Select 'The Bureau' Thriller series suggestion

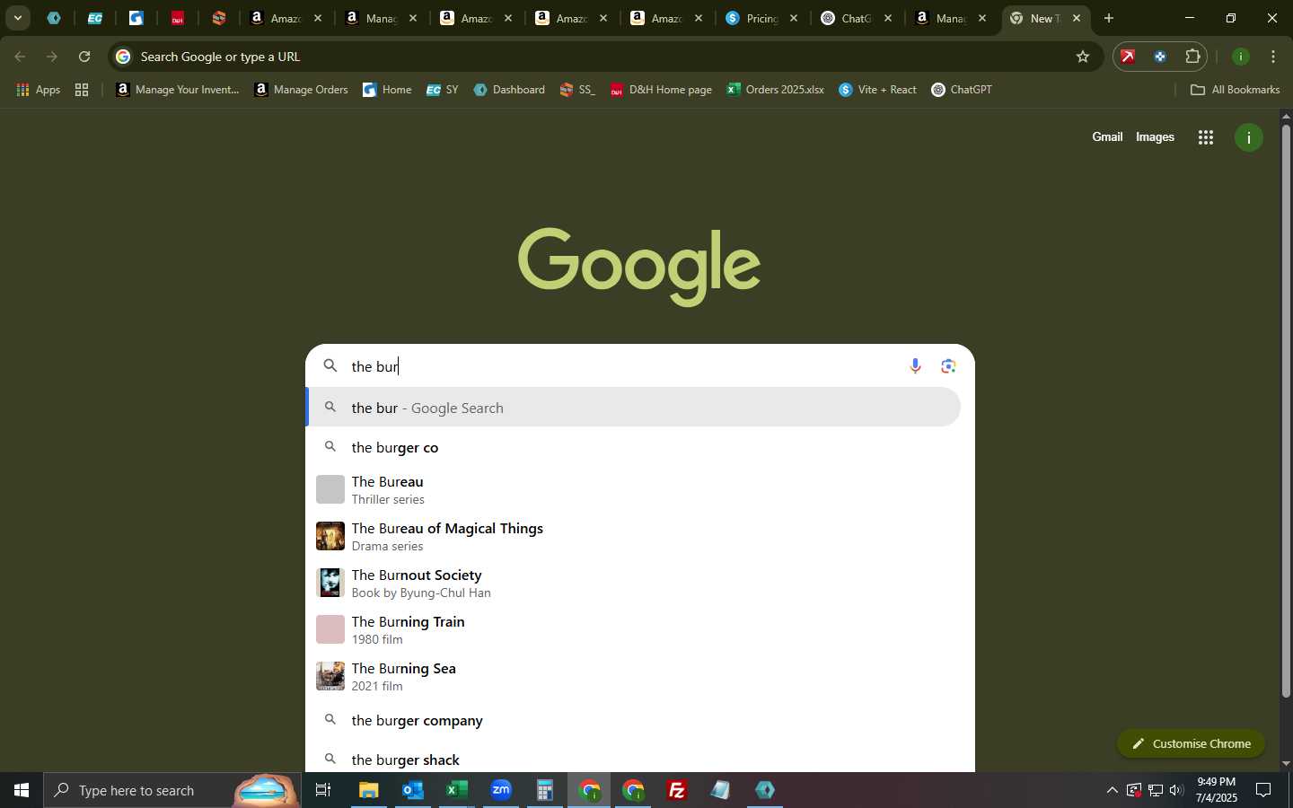[x=633, y=489]
